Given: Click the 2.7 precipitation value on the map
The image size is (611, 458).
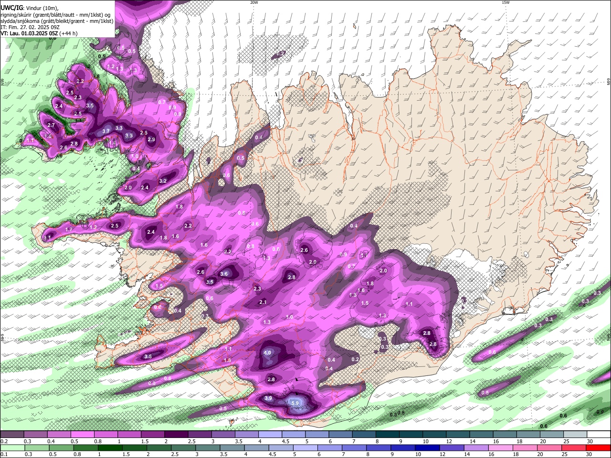Looking at the screenshot, I should tap(52, 125).
